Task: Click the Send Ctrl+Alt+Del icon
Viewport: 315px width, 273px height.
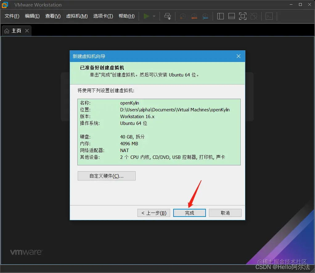Action: click(167, 16)
